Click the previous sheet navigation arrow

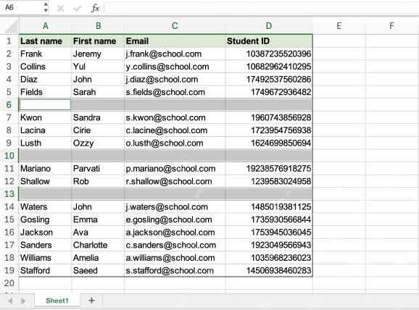tap(10, 301)
